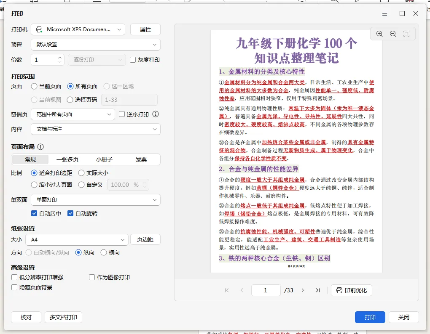Go to the last preview page

pos(317,290)
